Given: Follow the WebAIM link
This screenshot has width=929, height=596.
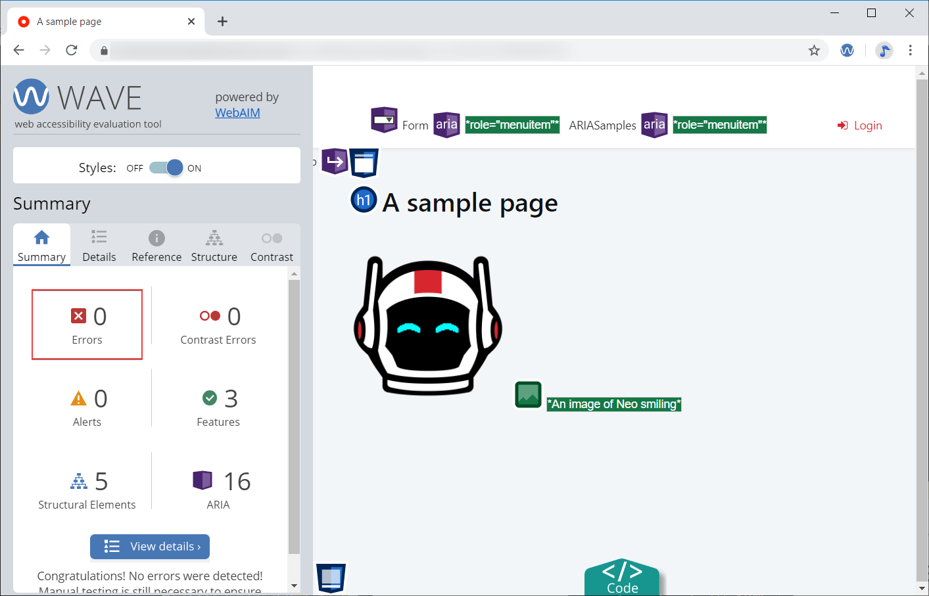Looking at the screenshot, I should pos(237,112).
